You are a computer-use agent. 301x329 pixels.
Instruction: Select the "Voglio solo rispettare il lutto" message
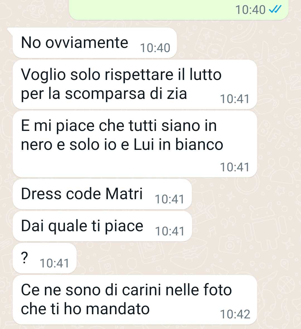click(135, 84)
